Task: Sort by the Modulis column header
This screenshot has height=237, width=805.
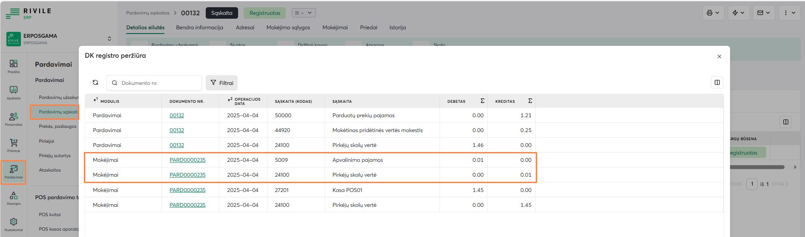Action: (x=109, y=102)
